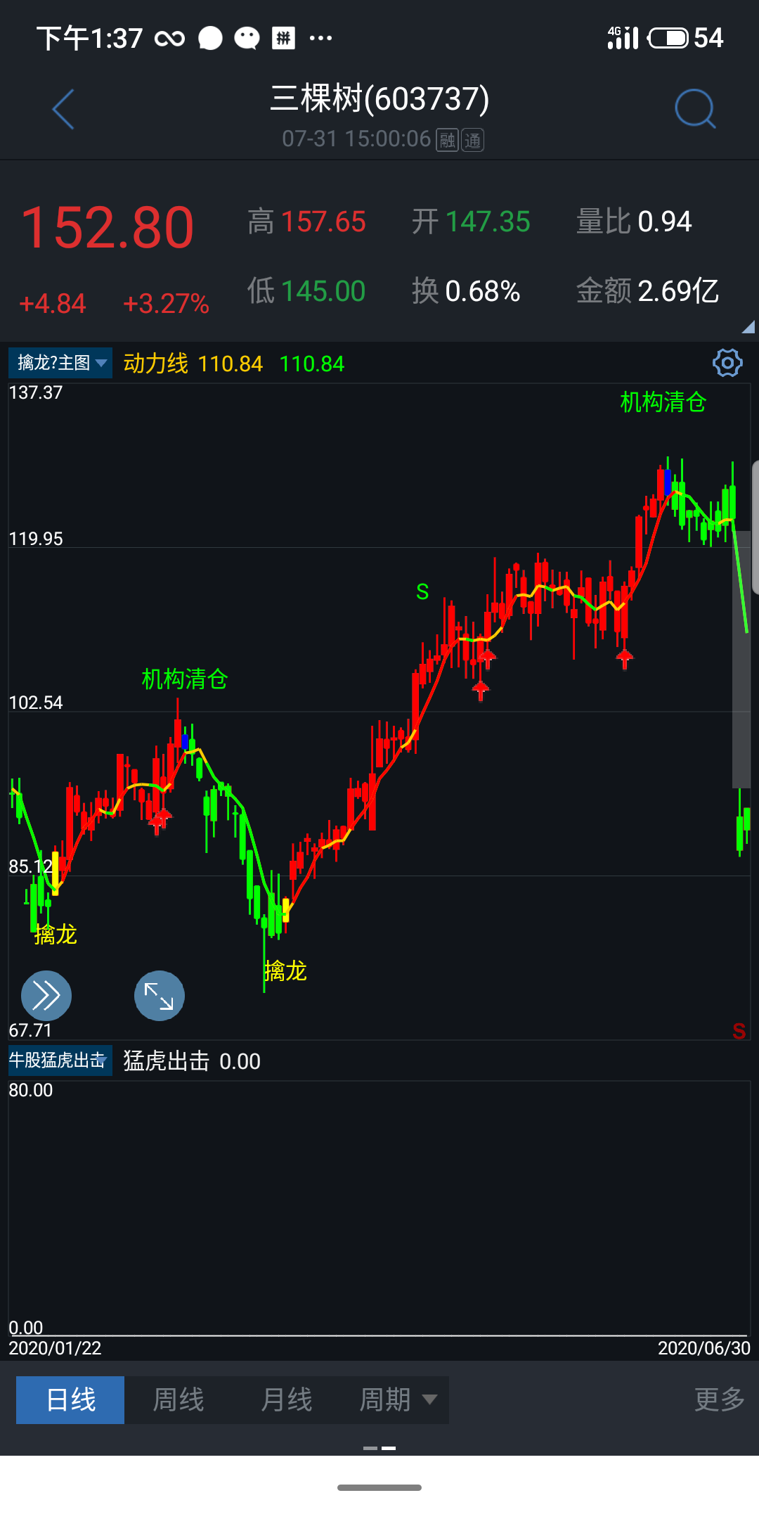Switch to 月线 monthly tab
Viewport: 759px width, 1519px height.
point(286,1399)
